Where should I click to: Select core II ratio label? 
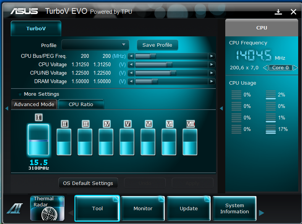point(65,124)
